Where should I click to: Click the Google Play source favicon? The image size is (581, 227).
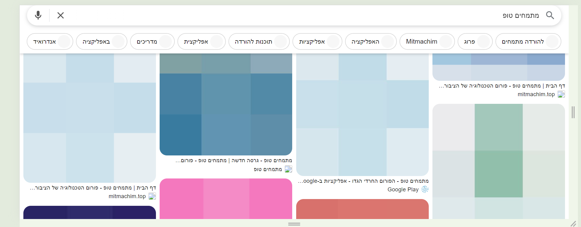tap(425, 190)
